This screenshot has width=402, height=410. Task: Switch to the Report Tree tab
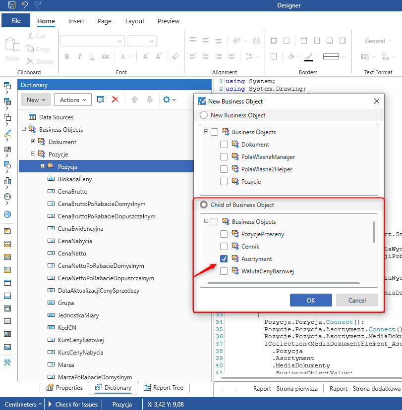[163, 388]
